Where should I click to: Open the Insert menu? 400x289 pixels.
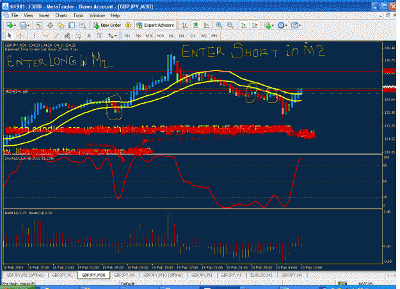pyautogui.click(x=44, y=15)
